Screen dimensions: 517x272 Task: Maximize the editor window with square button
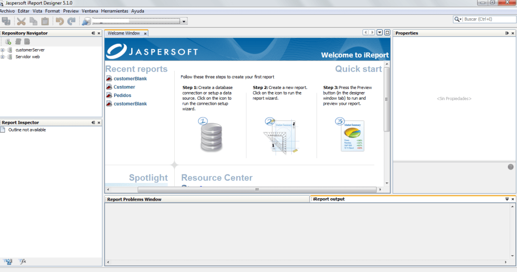387,33
